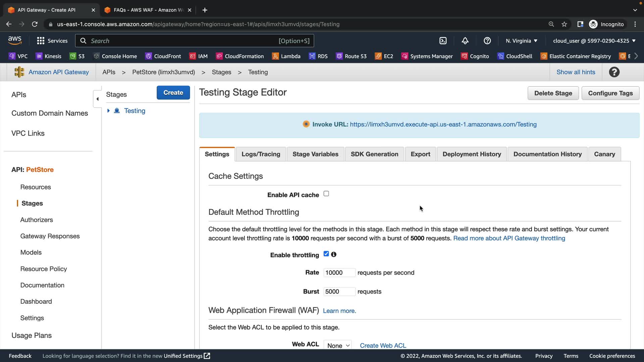644x362 pixels.
Task: Open the CloudShell terminal icon in header
Action: coord(443,41)
